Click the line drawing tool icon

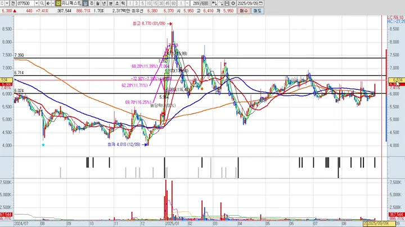[220, 3]
